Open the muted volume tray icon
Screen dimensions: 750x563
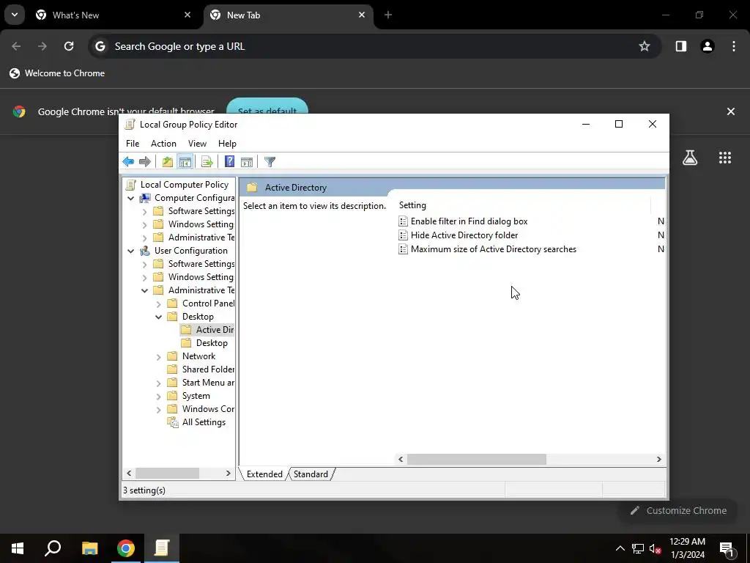point(655,548)
